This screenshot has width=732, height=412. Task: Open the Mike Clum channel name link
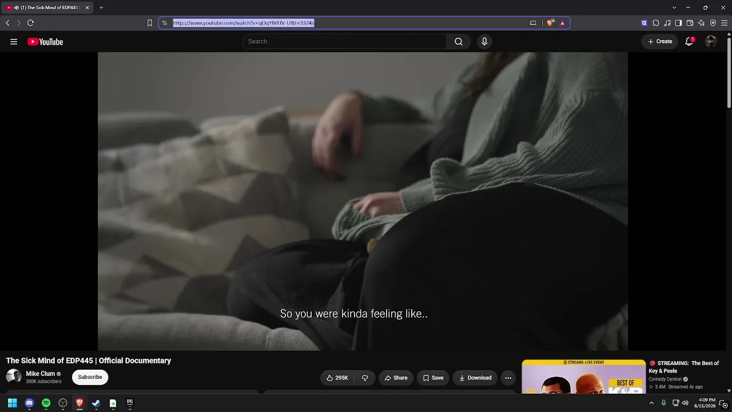40,374
